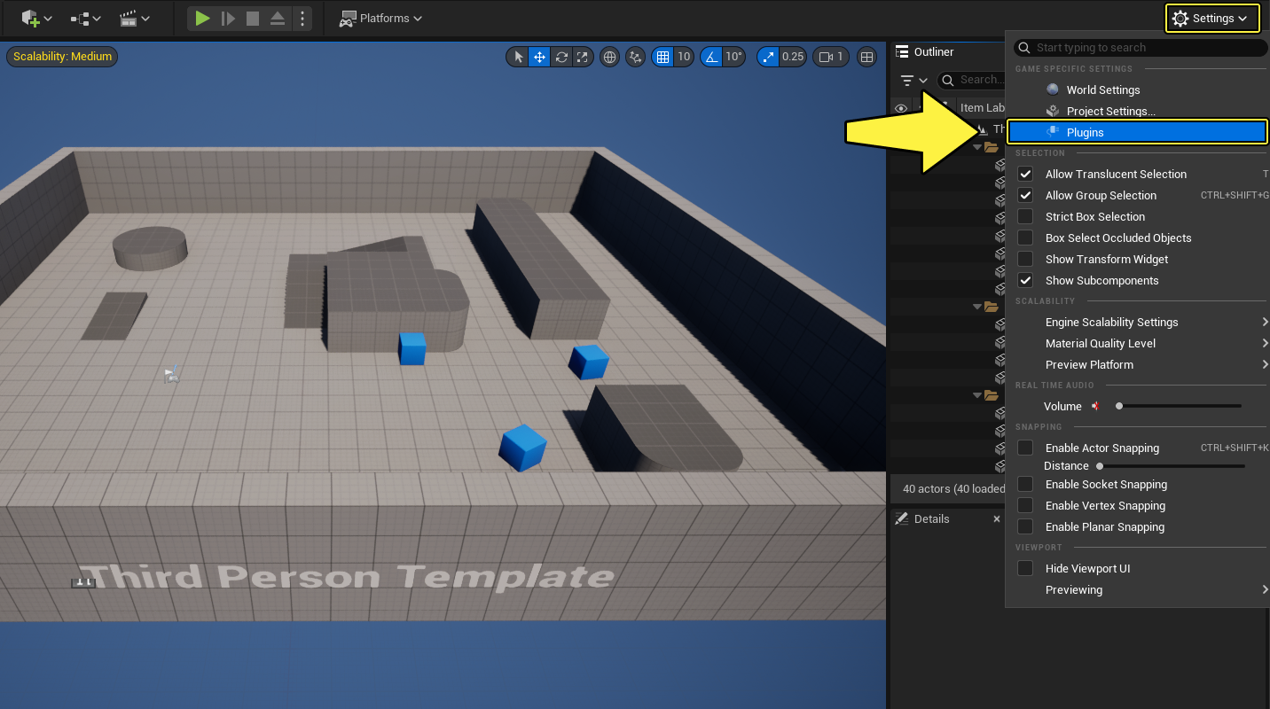1270x709 pixels.
Task: Toggle the world/local coordinate globe icon
Action: pyautogui.click(x=609, y=57)
